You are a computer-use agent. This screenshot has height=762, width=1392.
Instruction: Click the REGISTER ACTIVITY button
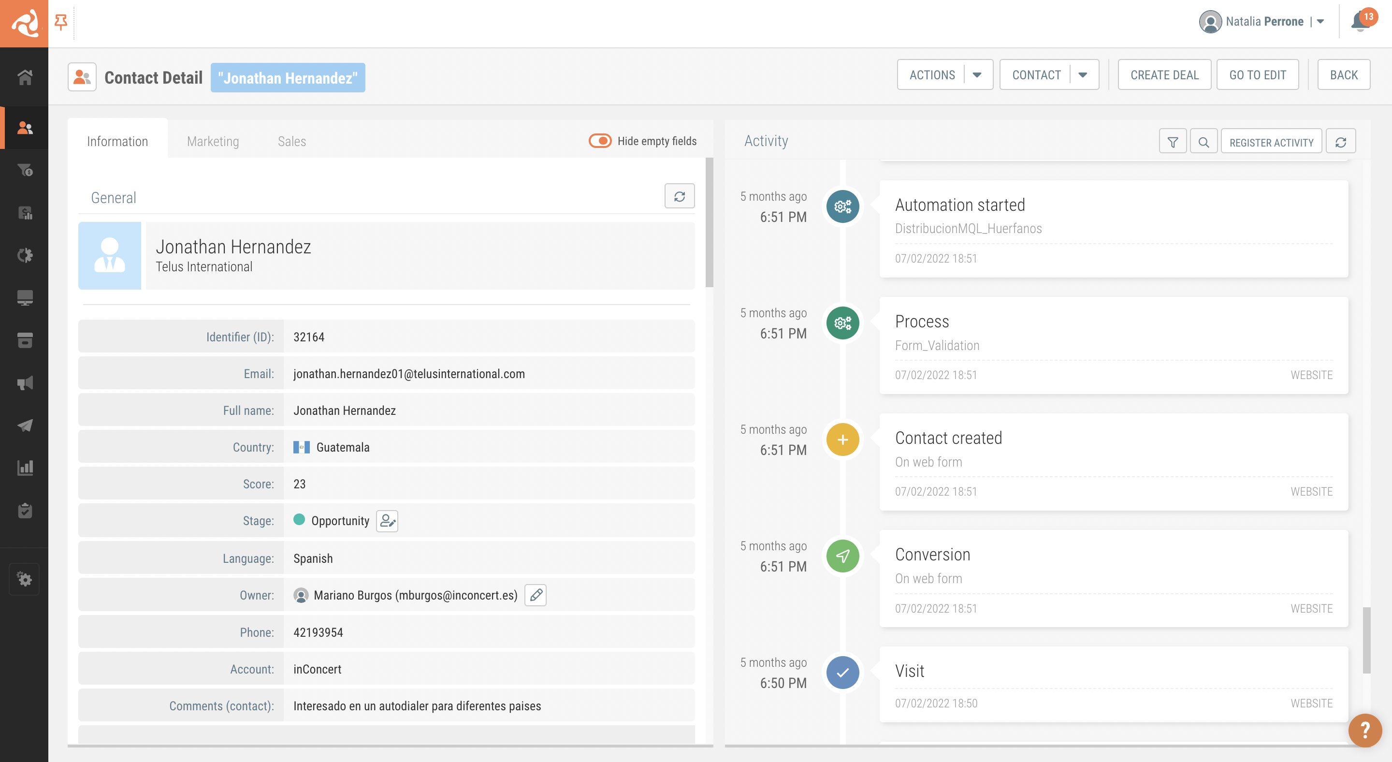point(1272,142)
